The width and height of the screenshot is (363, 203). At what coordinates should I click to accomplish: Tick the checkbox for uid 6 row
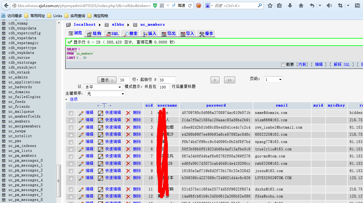pos(71,149)
